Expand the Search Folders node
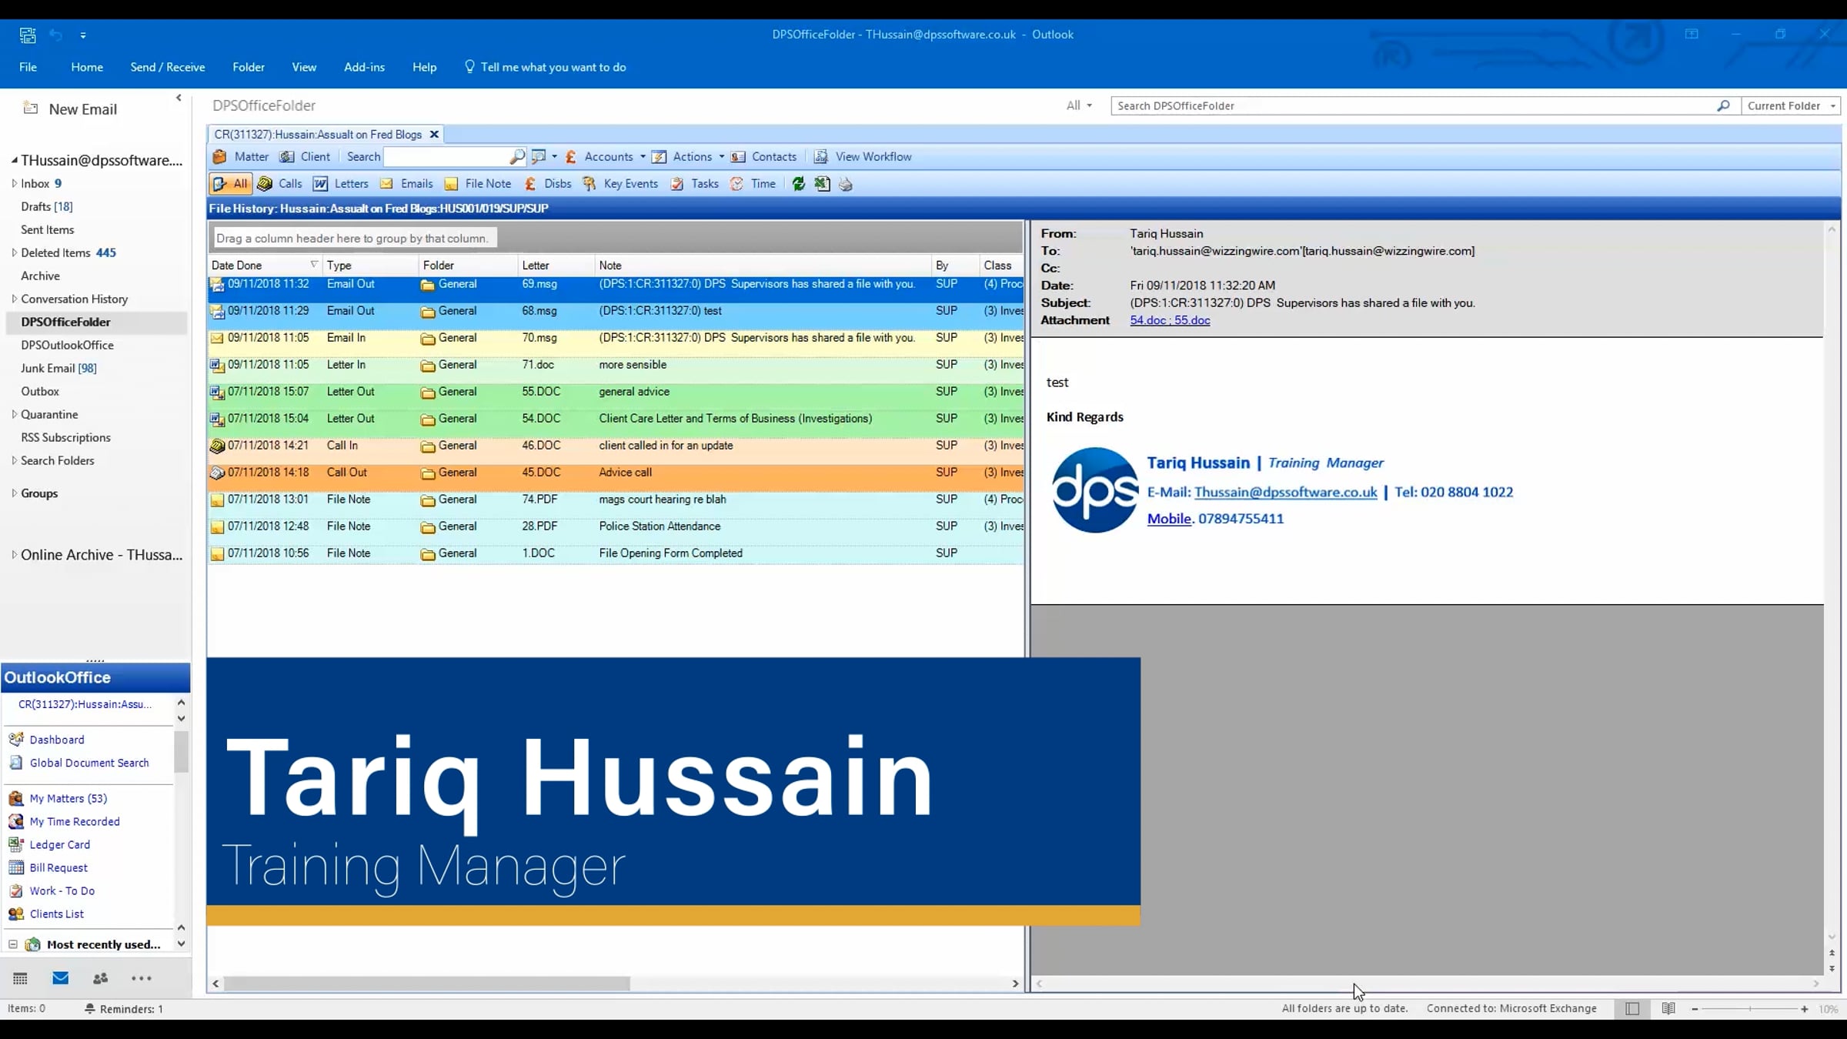Screen dimensions: 1847x1039 point(14,460)
